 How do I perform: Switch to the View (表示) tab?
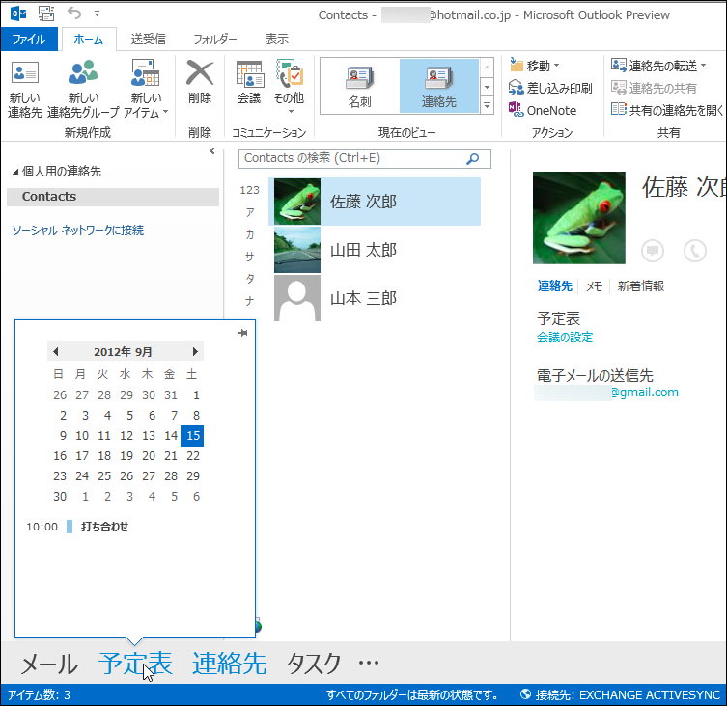click(277, 39)
